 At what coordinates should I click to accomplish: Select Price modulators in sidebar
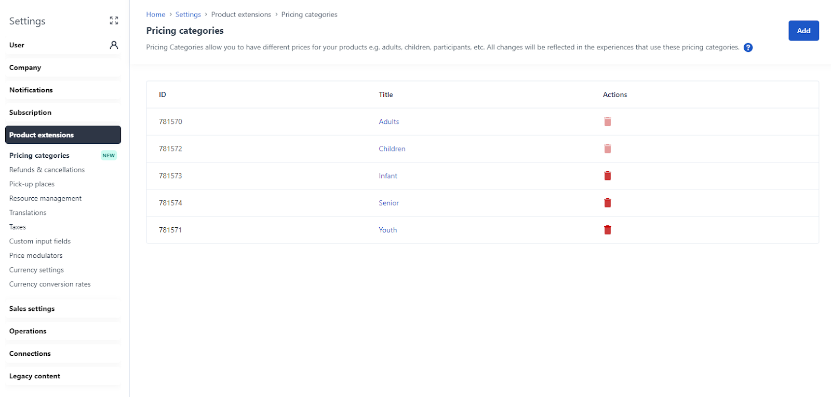(x=36, y=256)
